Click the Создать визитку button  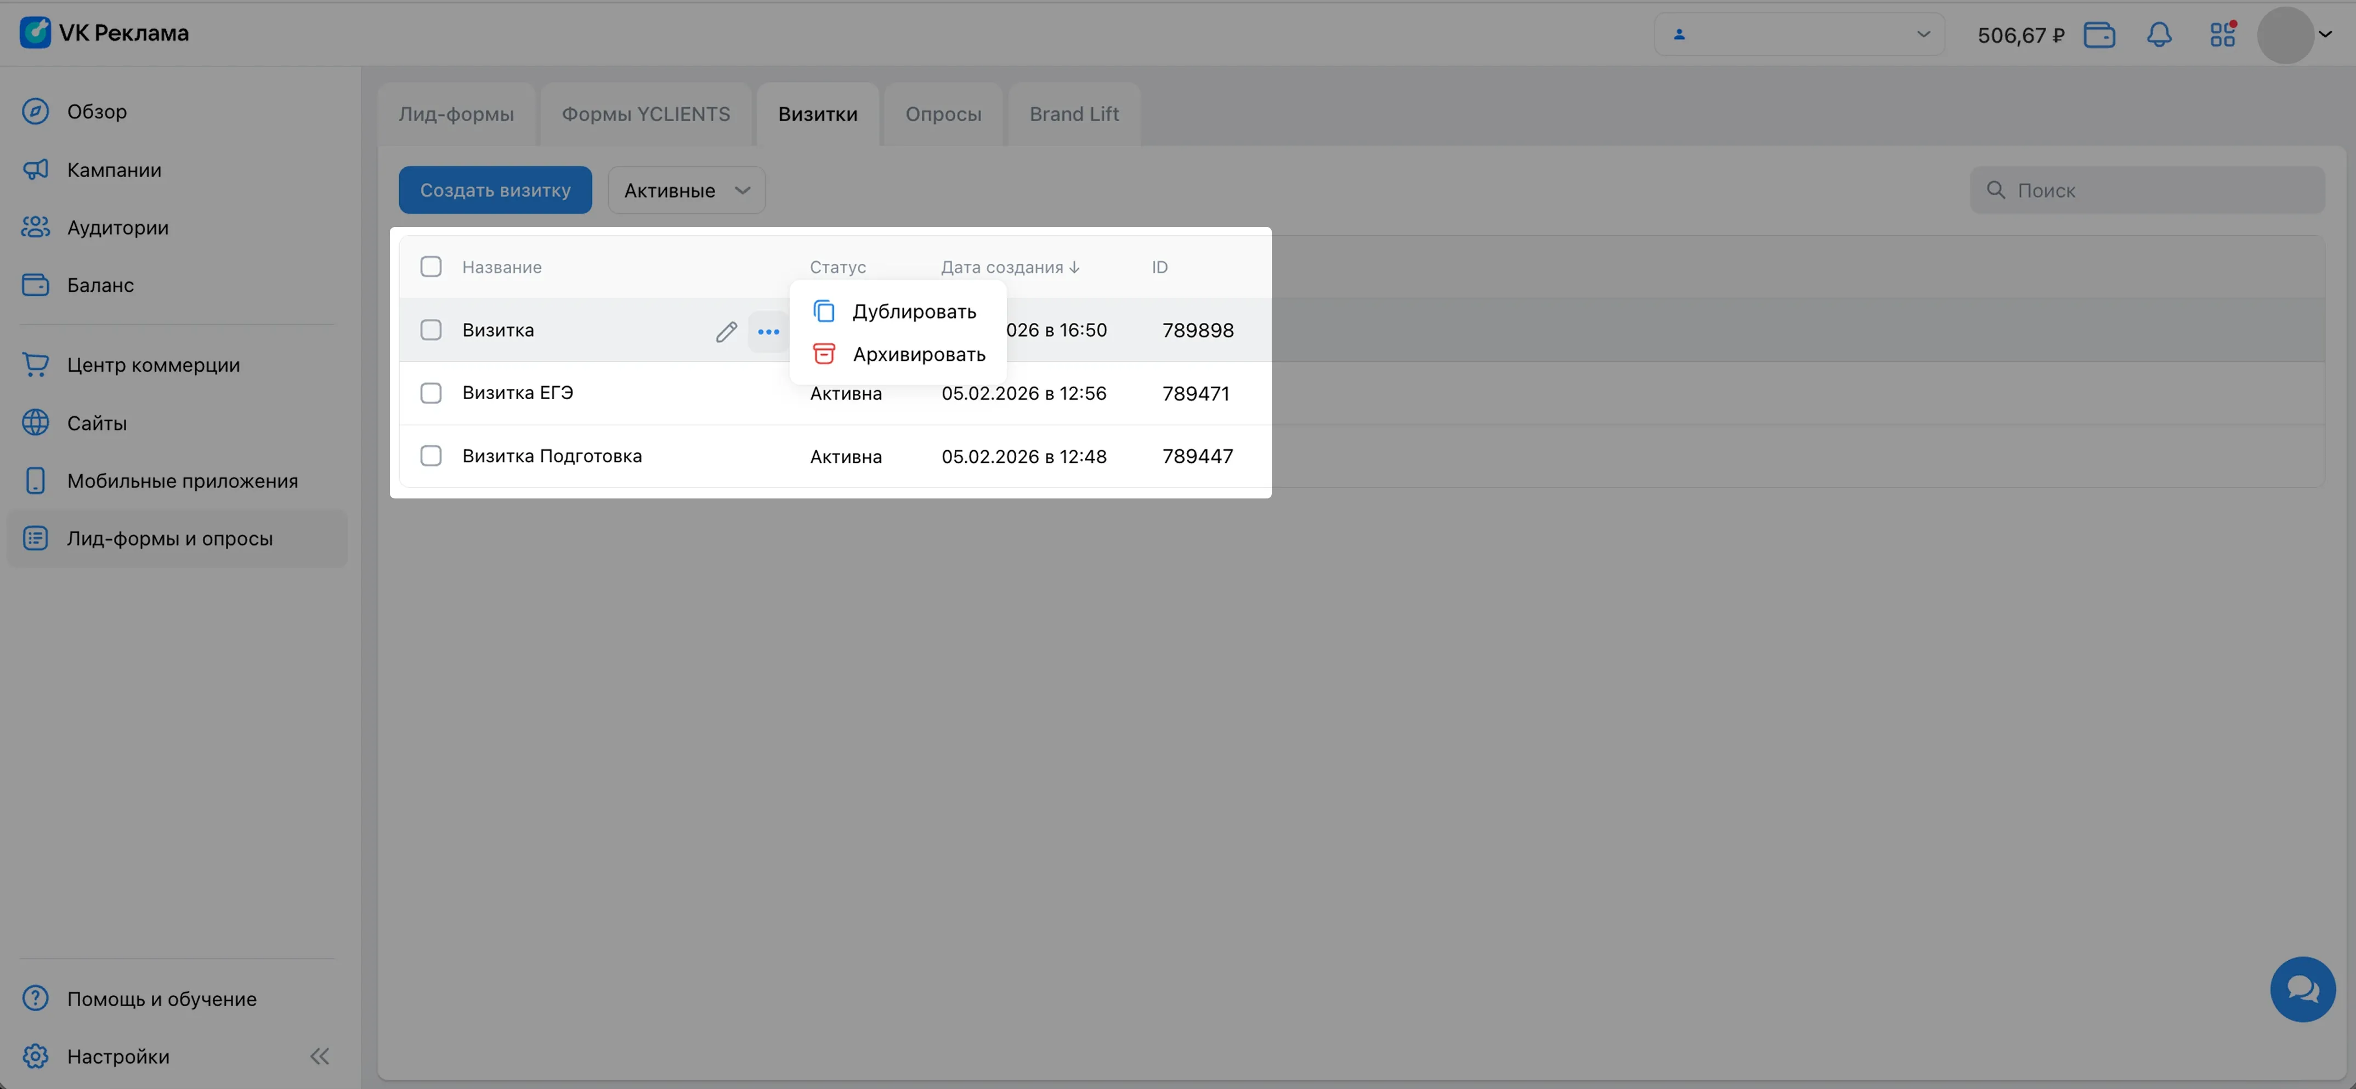(495, 190)
